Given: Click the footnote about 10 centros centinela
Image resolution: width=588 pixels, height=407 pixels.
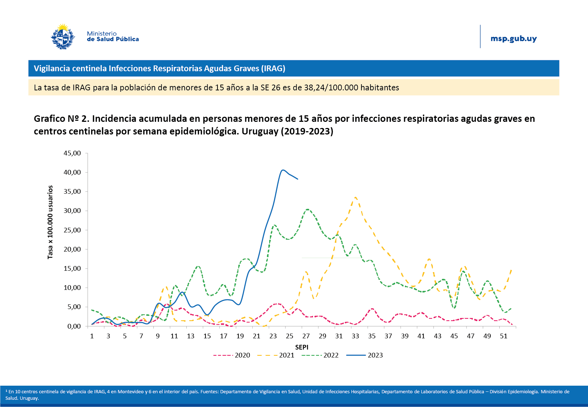Looking at the screenshot, I should (287, 395).
